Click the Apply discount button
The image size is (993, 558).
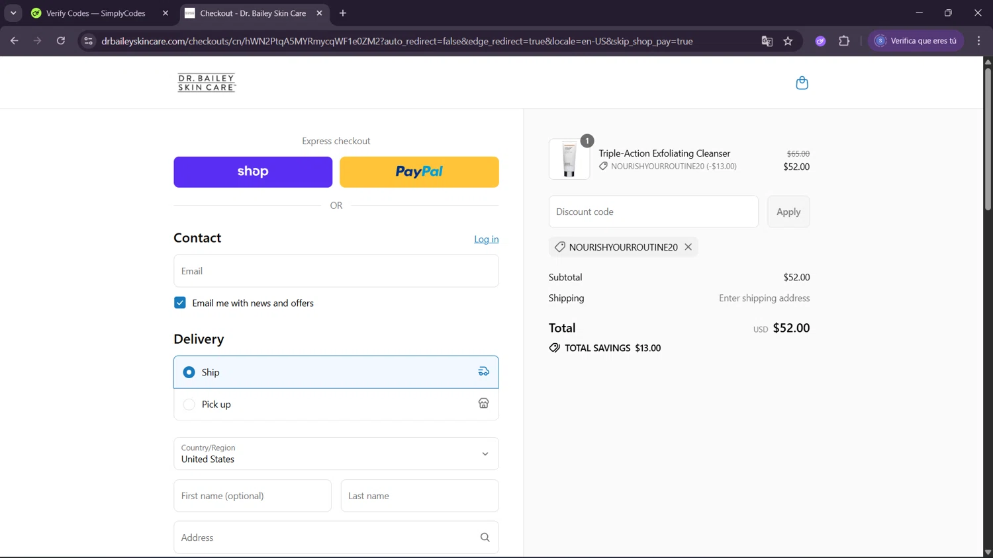click(788, 212)
